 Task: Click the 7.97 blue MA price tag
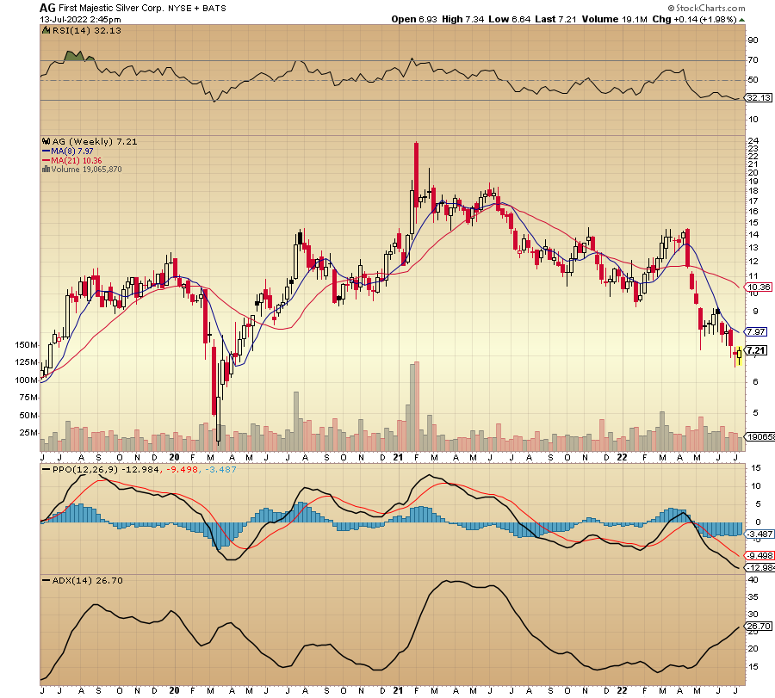756,331
